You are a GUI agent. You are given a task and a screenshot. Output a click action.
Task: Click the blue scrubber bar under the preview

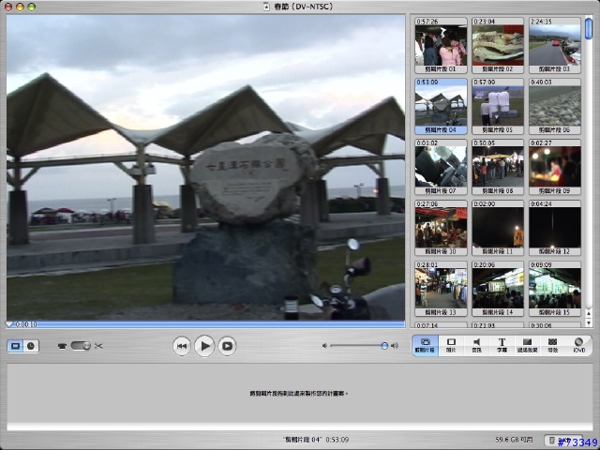[x=206, y=324]
